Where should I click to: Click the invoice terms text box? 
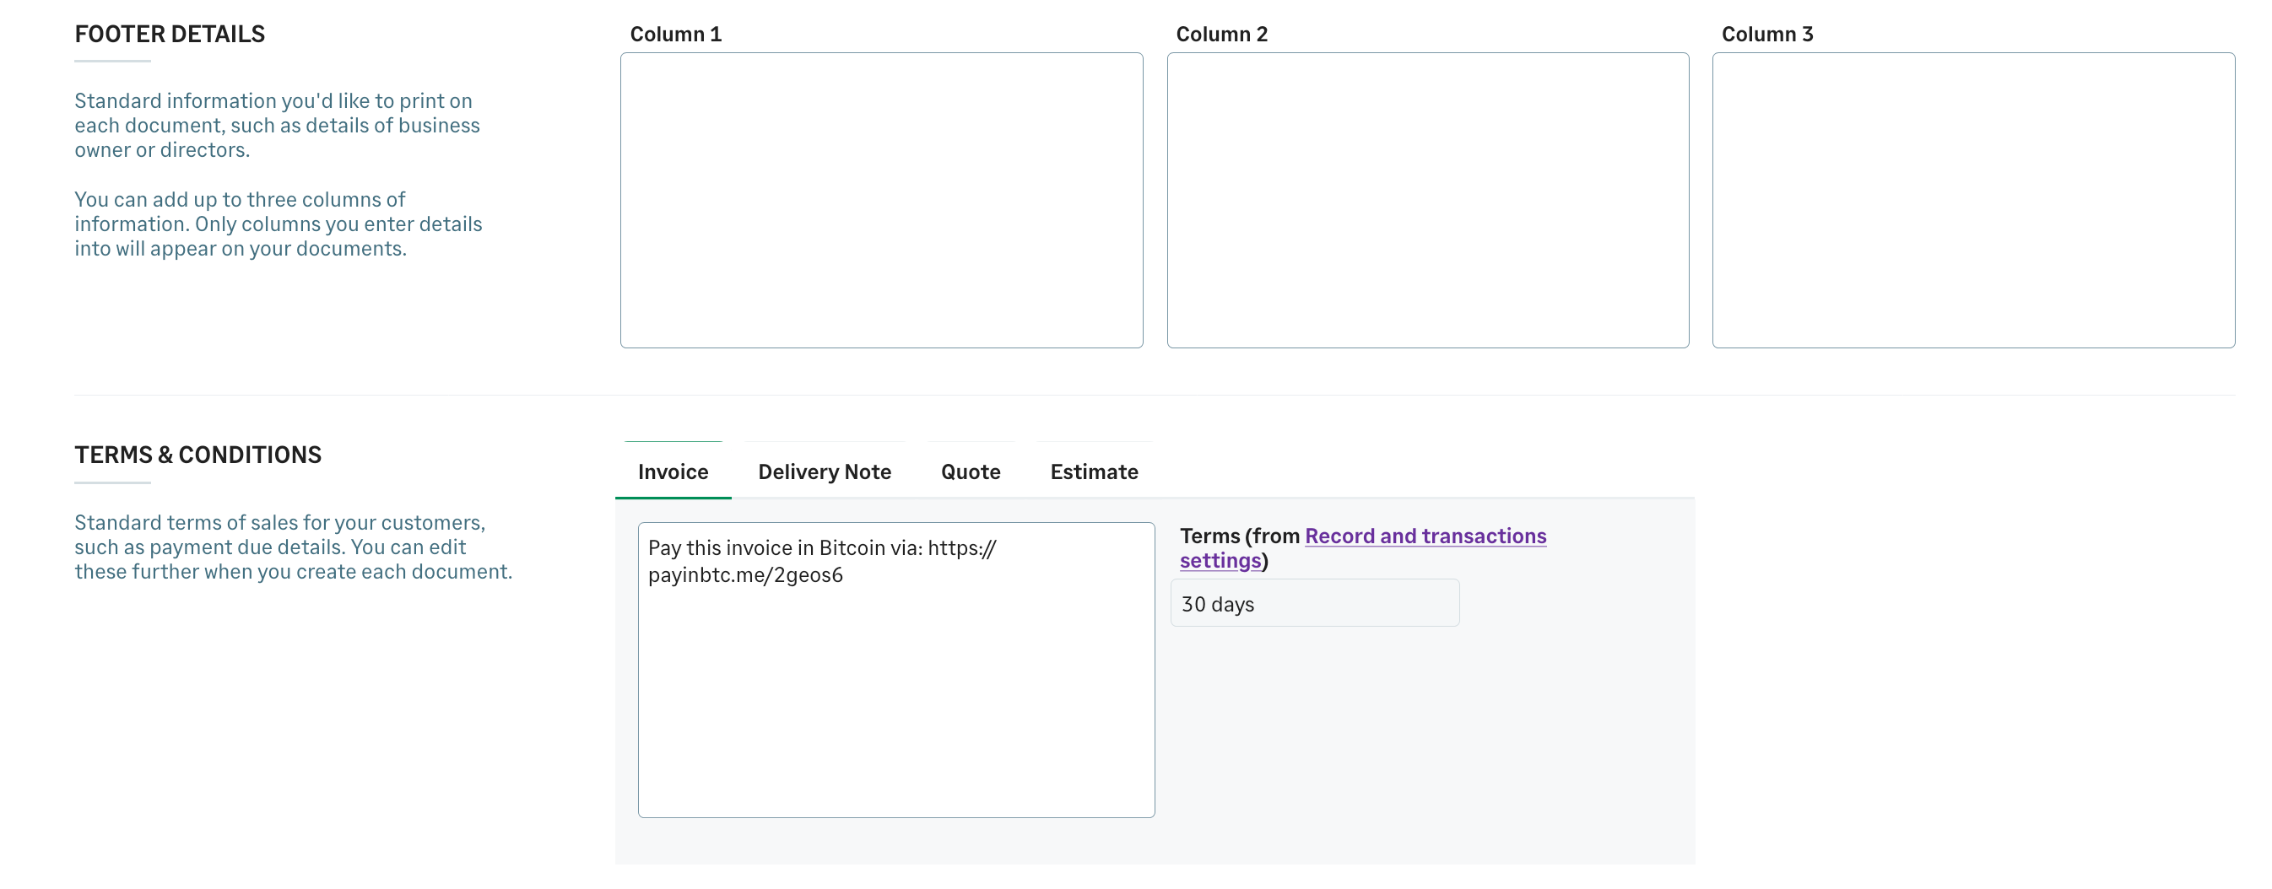point(895,696)
